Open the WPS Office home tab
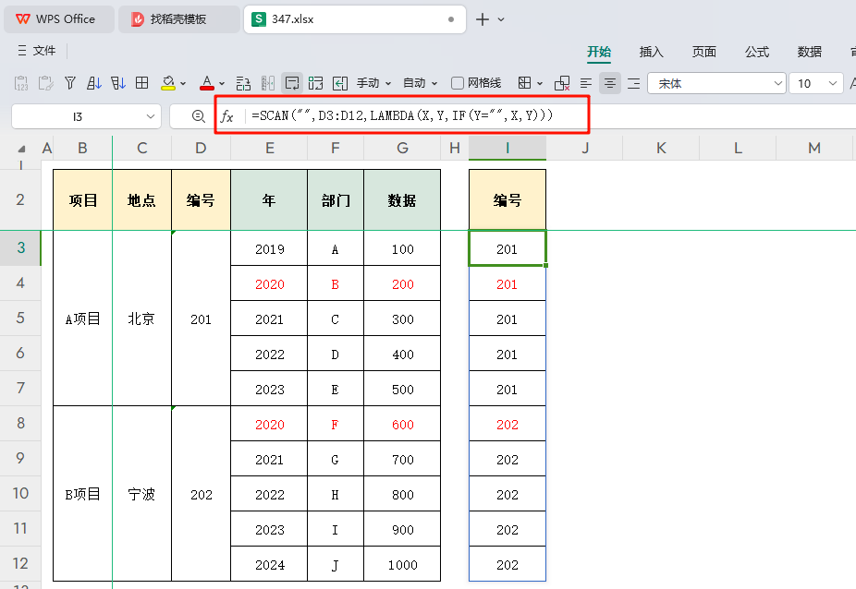856x589 pixels. [59, 19]
